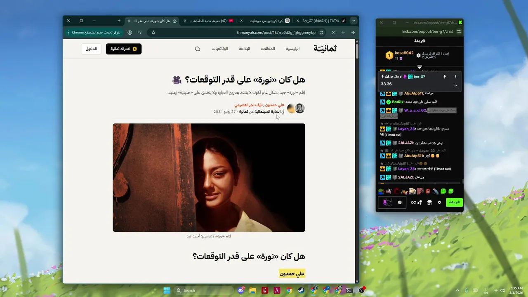Open the article authors' names link

pos(259,105)
